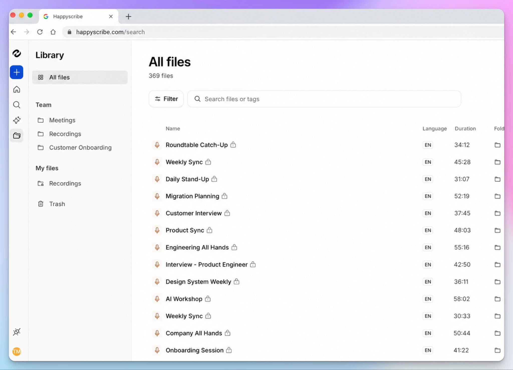Image resolution: width=513 pixels, height=370 pixels.
Task: Click the folder icon for Product Sync
Action: point(497,230)
